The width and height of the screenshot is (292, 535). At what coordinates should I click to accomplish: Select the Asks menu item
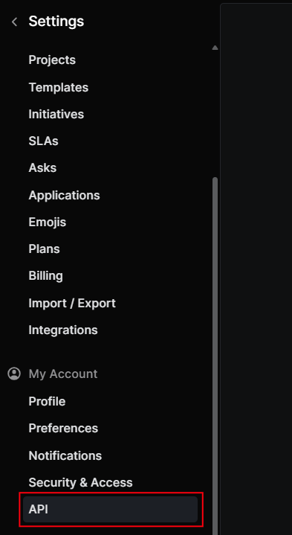pos(42,168)
